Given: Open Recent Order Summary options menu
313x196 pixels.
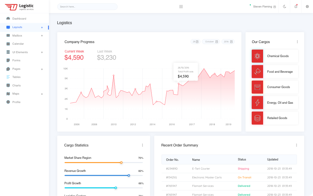Looking at the screenshot, I should tap(296, 145).
